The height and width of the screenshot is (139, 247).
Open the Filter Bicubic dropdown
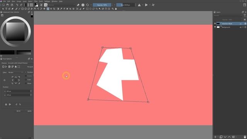point(16,72)
